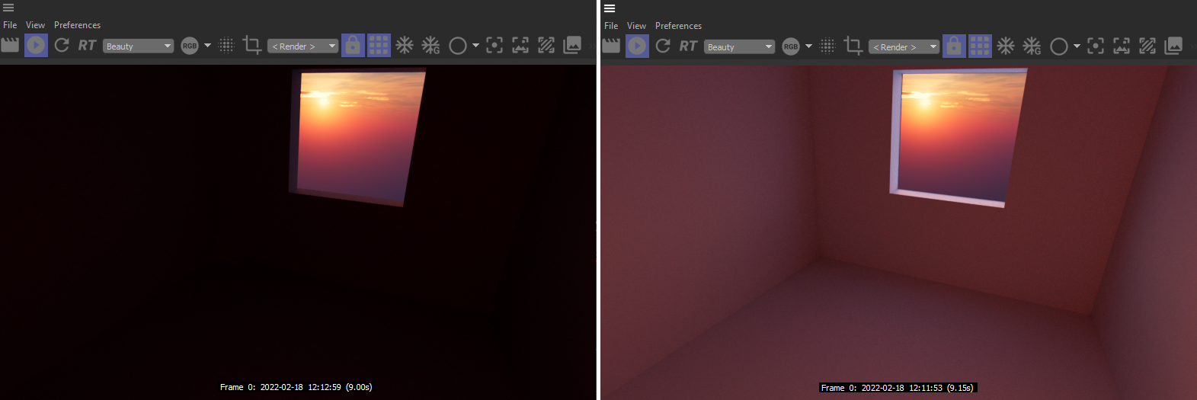
Task: Open the View menu in the right panel
Action: (x=636, y=26)
